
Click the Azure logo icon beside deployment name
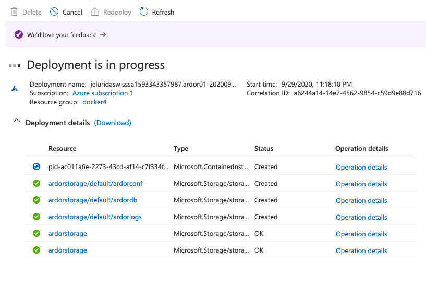pos(15,89)
